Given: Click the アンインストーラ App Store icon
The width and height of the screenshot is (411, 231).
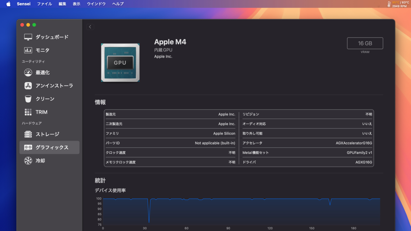Looking at the screenshot, I should [28, 86].
